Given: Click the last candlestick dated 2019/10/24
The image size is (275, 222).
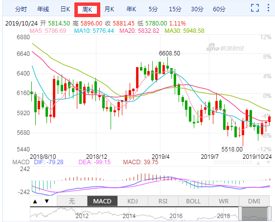Looking at the screenshot, I should (270, 119).
